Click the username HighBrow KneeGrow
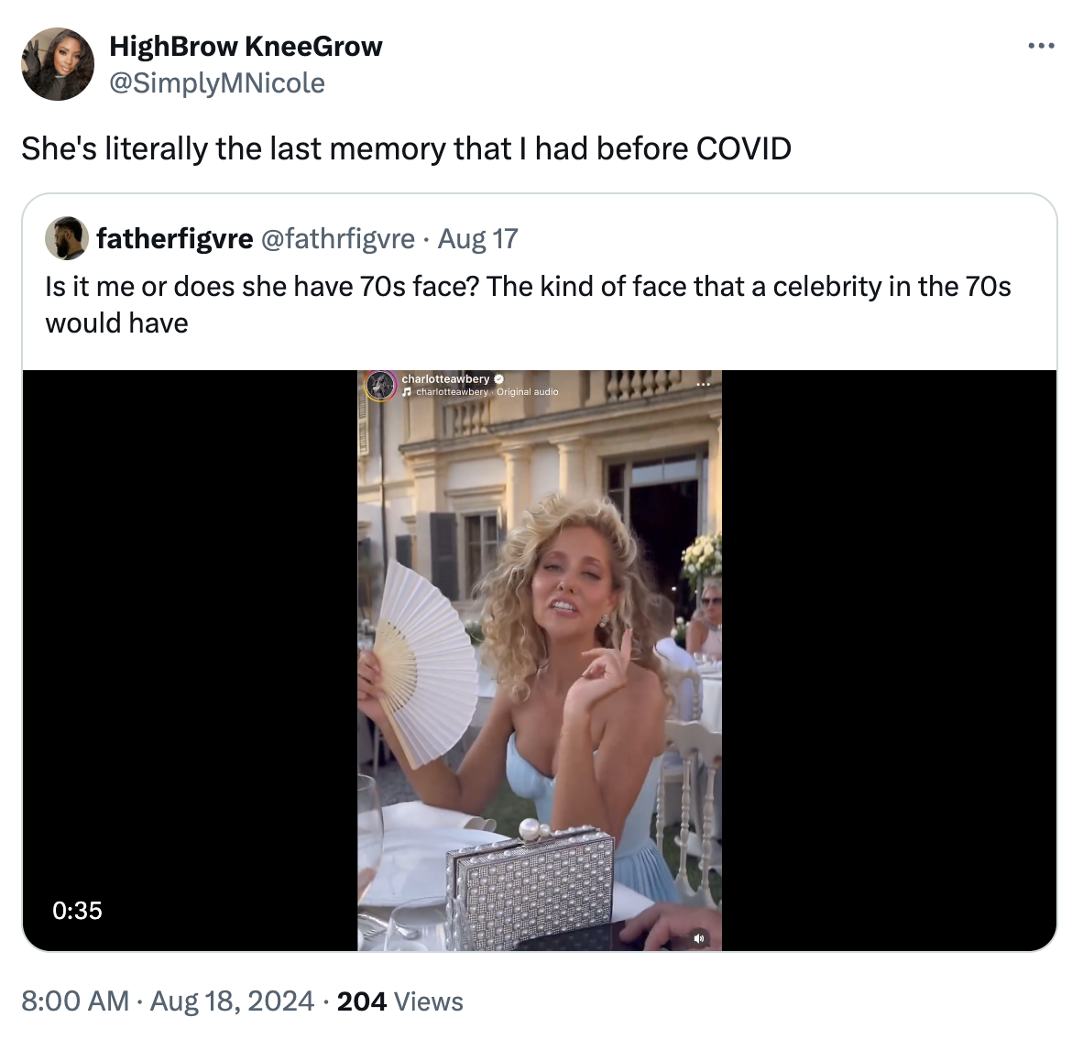Screen dimensions: 1083x1039 tap(246, 46)
